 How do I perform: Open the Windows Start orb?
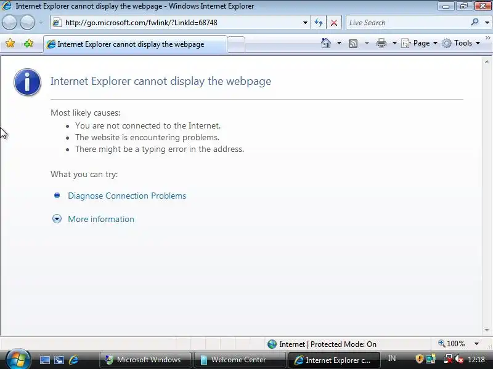[x=17, y=359]
